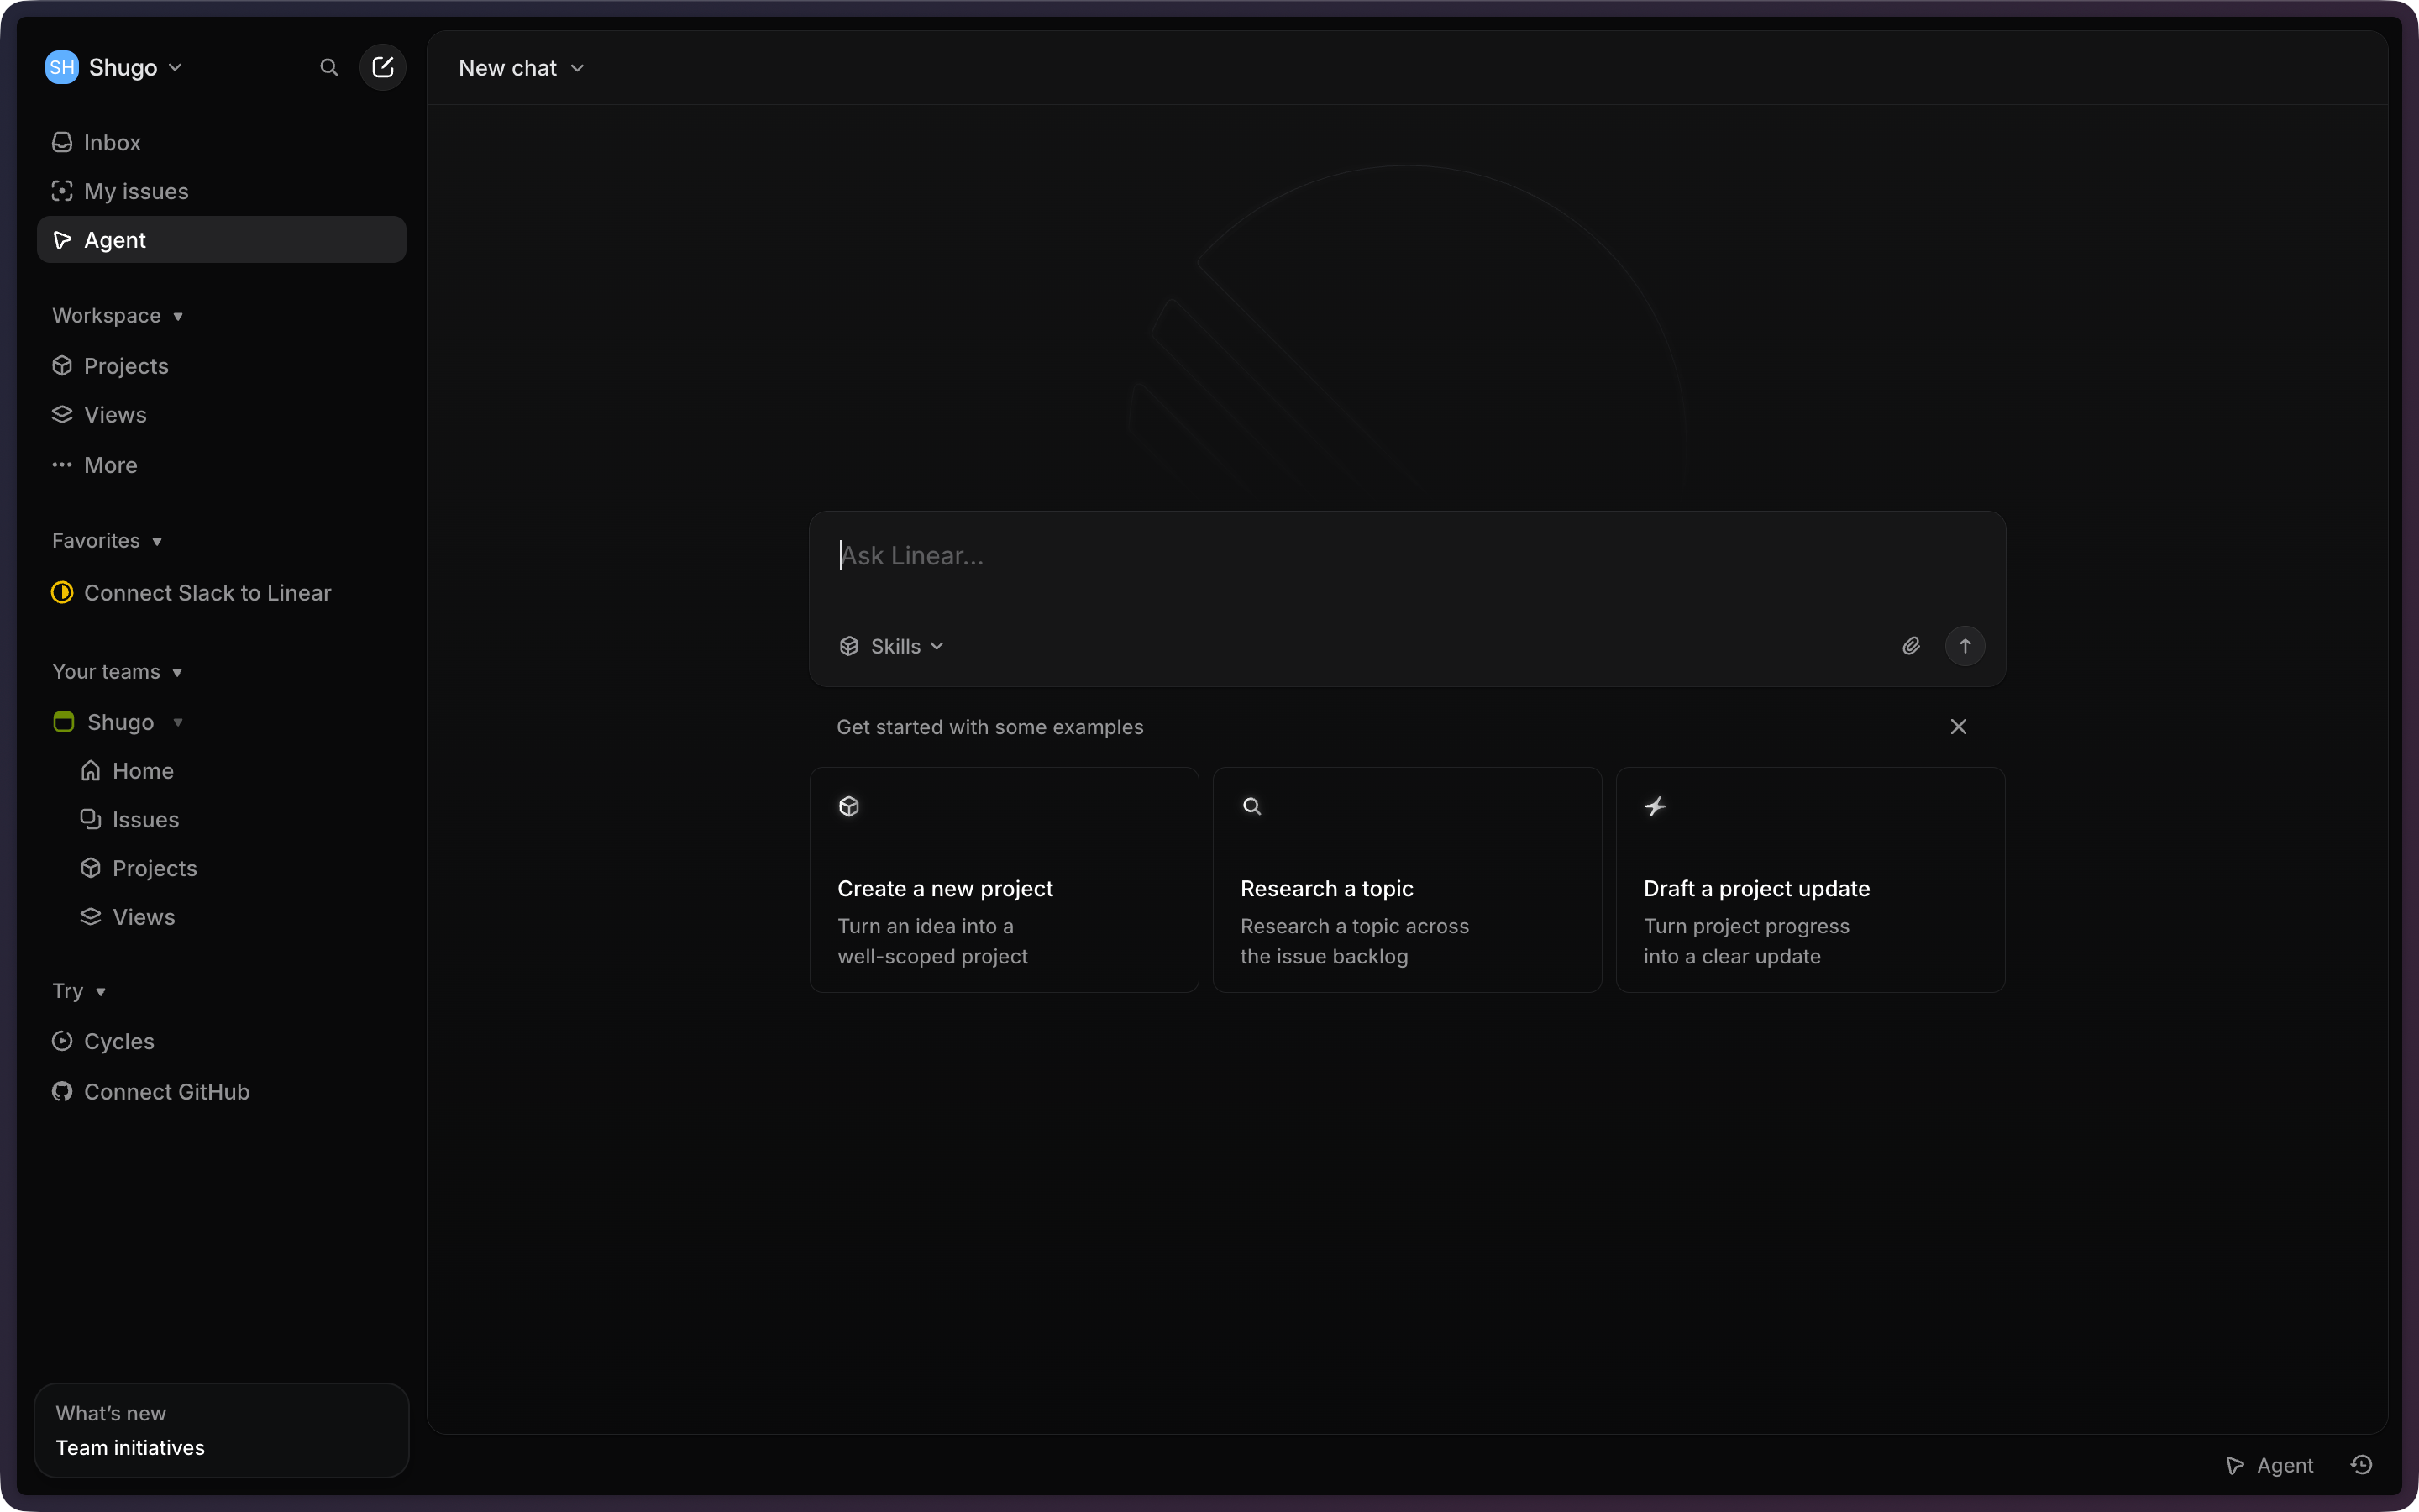Click the bolt icon on Draft update card
The height and width of the screenshot is (1512, 2419).
1656,806
